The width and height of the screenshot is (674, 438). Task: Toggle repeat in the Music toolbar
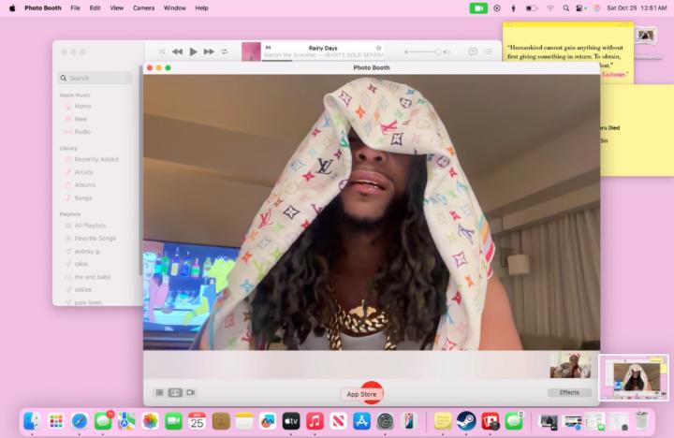[x=225, y=51]
